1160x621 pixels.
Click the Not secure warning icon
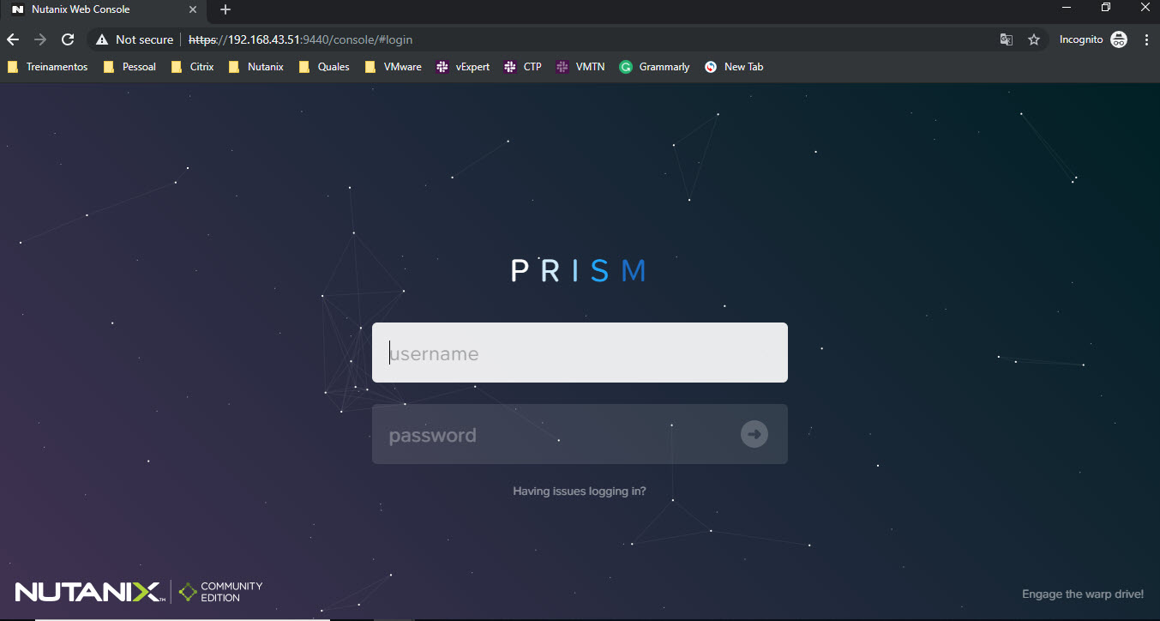(x=102, y=39)
